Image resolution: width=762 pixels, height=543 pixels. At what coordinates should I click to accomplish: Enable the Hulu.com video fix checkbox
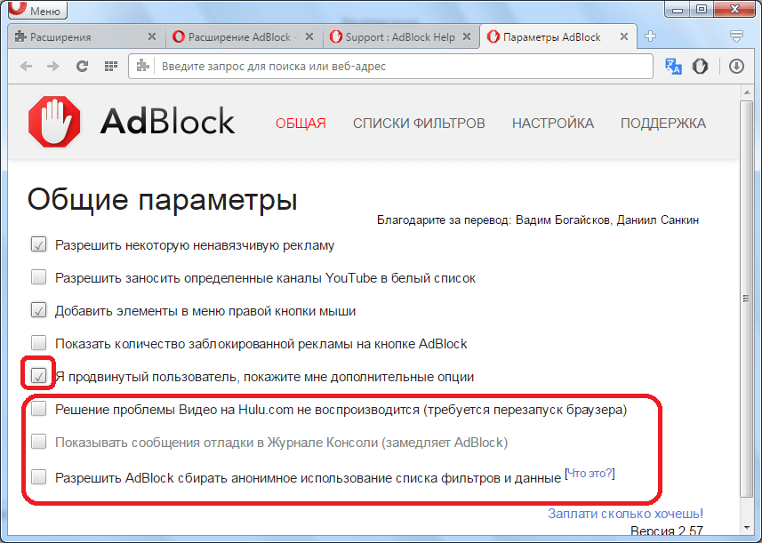(x=38, y=409)
